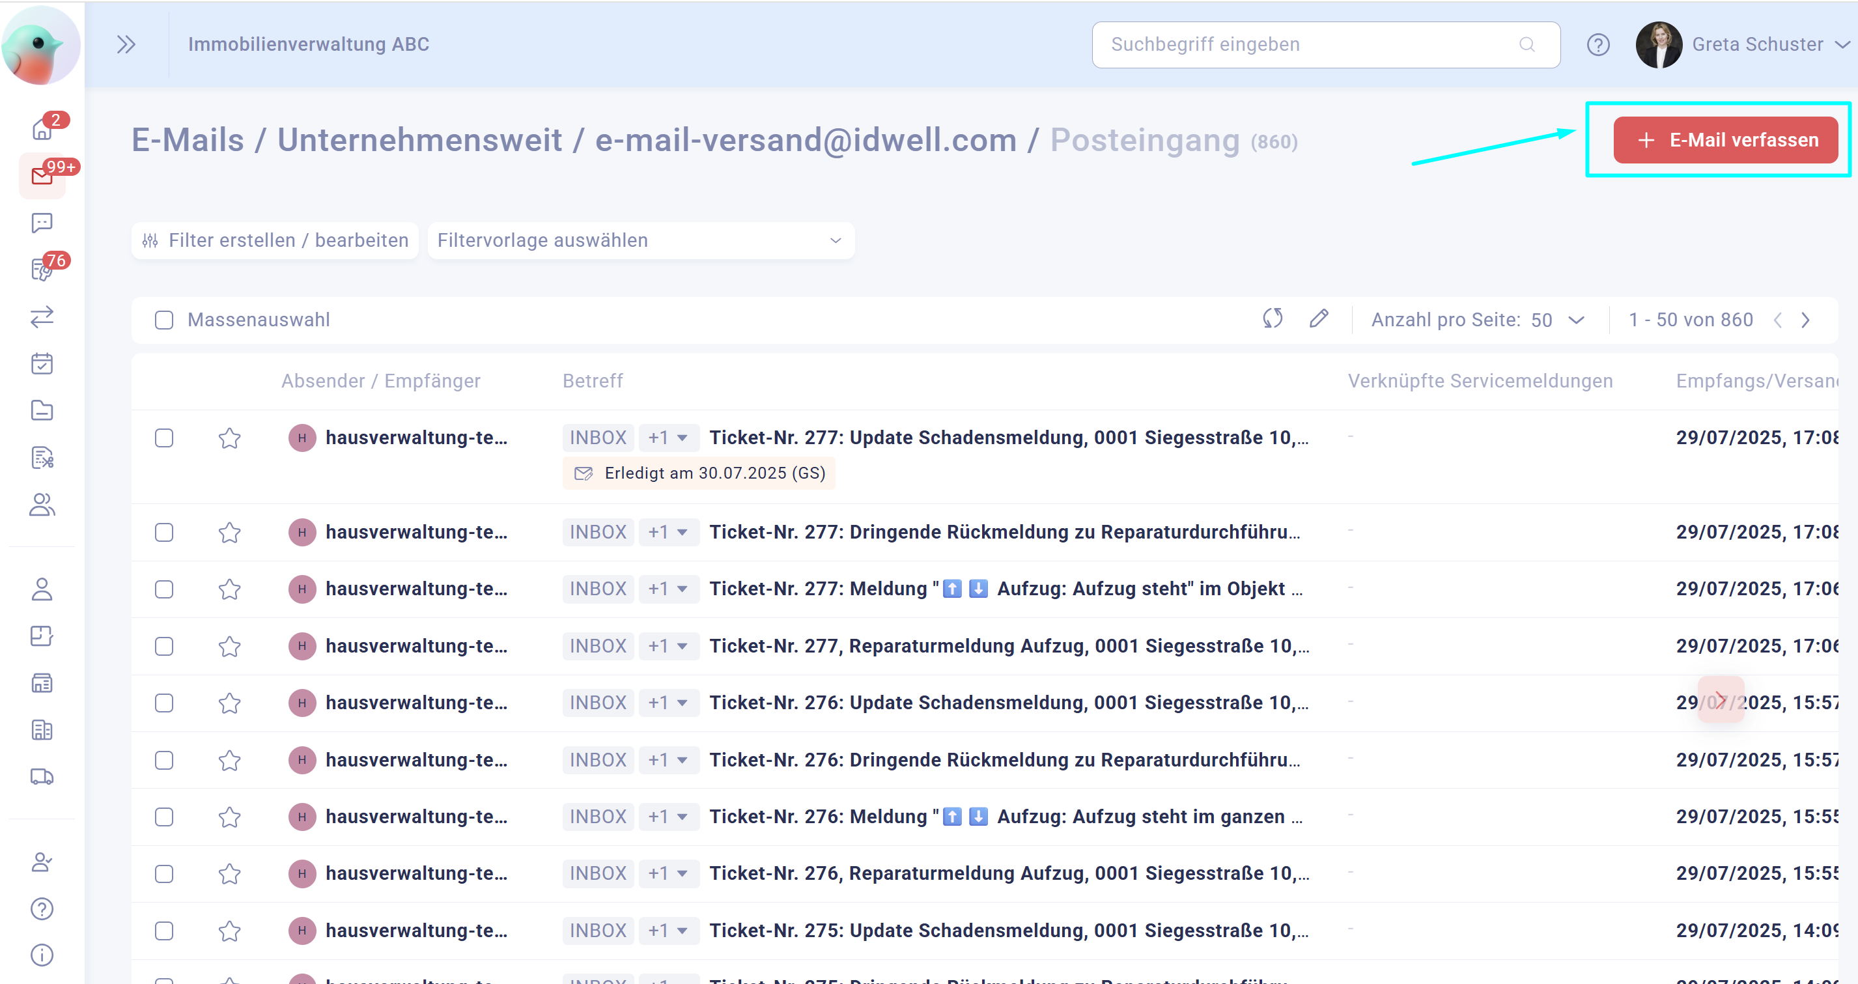Open the chat messages sidebar icon
This screenshot has height=984, width=1858.
click(x=42, y=223)
